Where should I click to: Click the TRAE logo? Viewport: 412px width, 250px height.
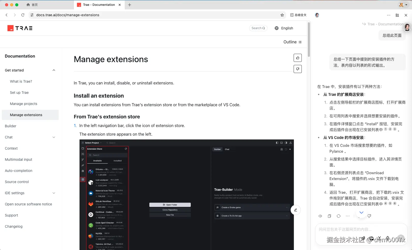coord(20,28)
